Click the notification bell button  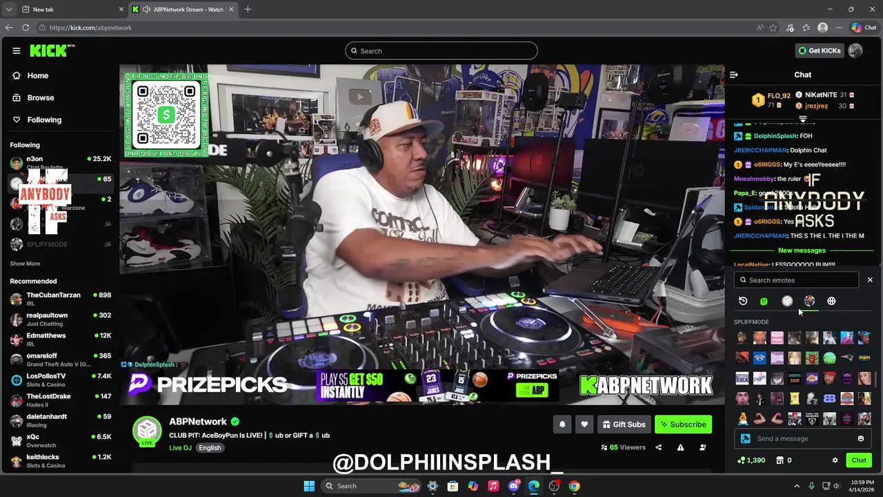[562, 425]
